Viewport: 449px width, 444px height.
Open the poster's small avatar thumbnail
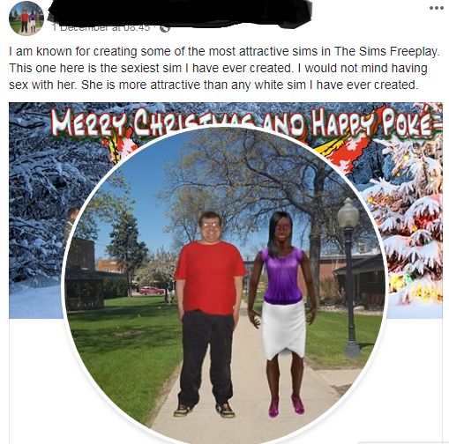click(26, 18)
